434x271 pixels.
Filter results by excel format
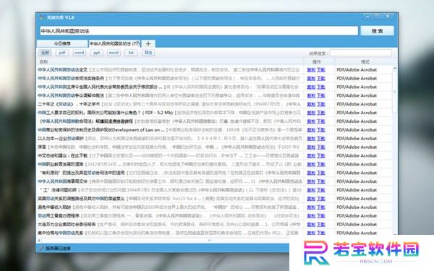coord(114,53)
